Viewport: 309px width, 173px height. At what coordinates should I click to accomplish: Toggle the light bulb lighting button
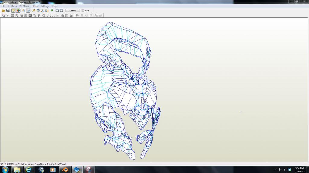[13, 11]
